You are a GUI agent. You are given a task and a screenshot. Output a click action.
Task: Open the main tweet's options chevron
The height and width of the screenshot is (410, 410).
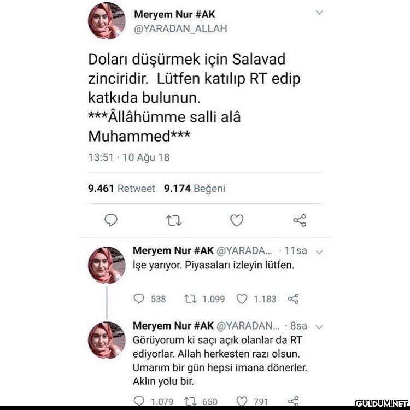pyautogui.click(x=319, y=12)
